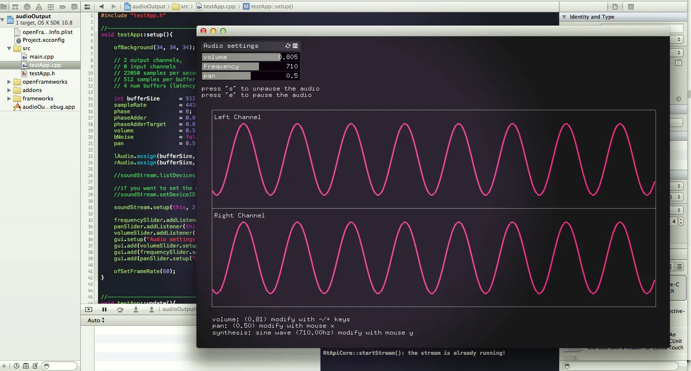
Task: Click the Step Over debug icon
Action: [x=120, y=309]
